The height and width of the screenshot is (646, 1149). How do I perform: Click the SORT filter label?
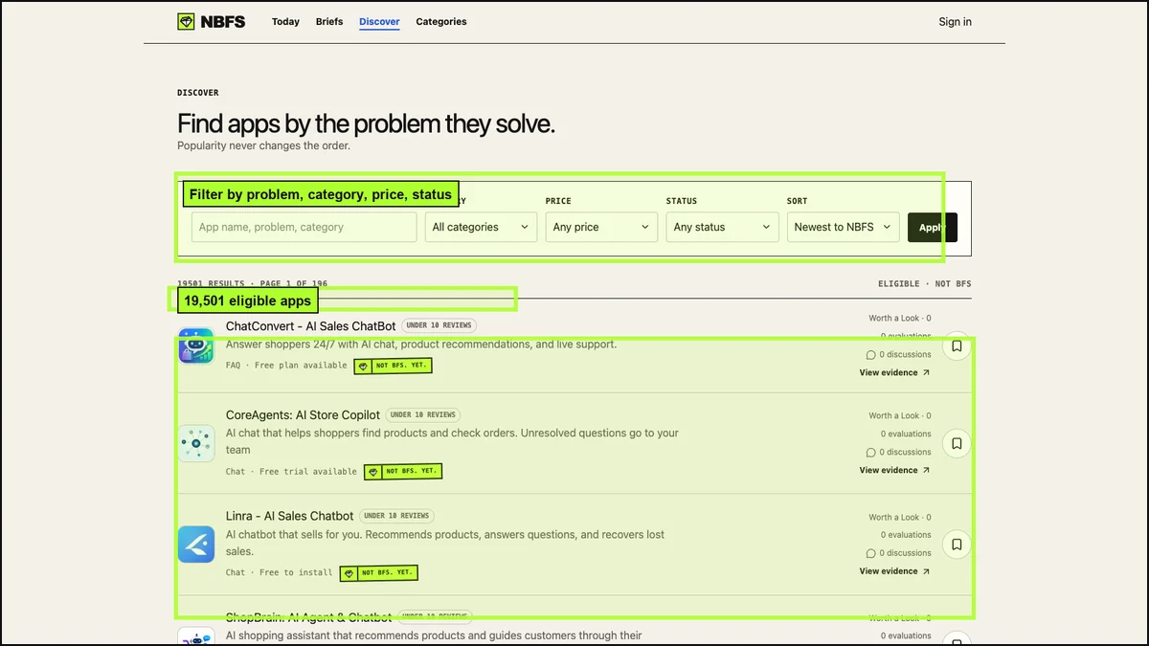[798, 201]
